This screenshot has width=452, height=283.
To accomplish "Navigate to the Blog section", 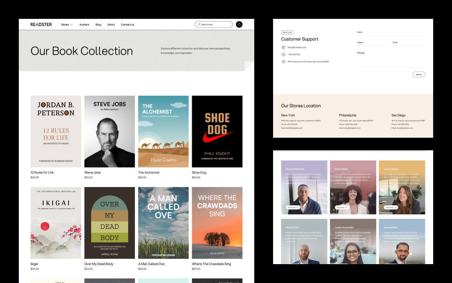I will click(x=98, y=24).
